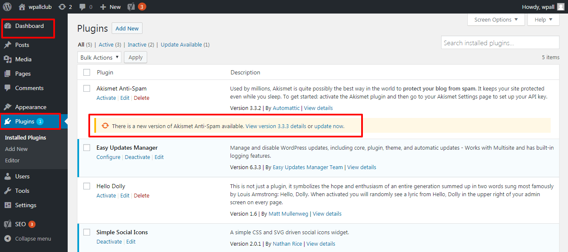Viewport: 568px width, 252px height.
Task: Deactivate the Easy Updates Manager plugin
Action: click(137, 157)
